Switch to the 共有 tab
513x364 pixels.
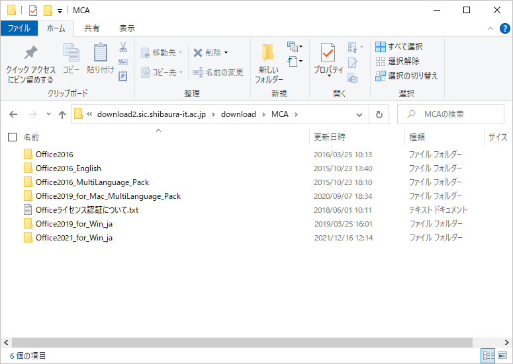point(91,28)
